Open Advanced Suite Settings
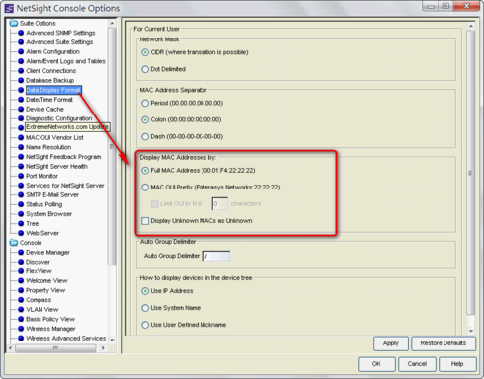The width and height of the screenshot is (484, 379). [x=59, y=42]
